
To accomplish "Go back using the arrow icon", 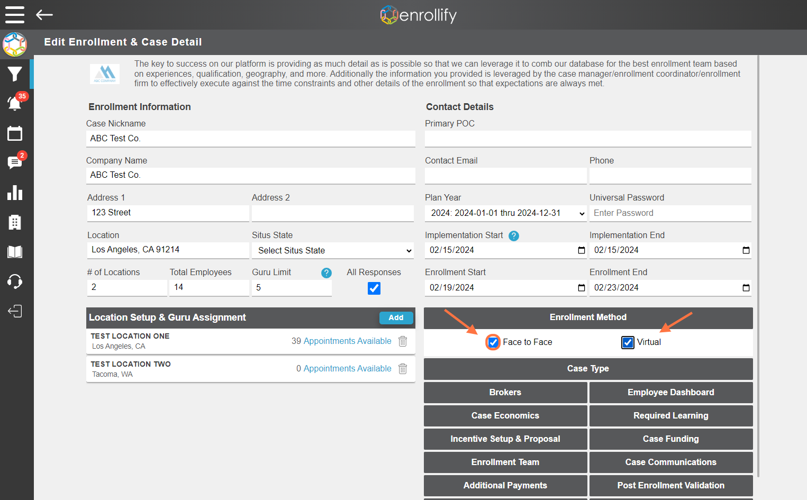I will [x=44, y=15].
